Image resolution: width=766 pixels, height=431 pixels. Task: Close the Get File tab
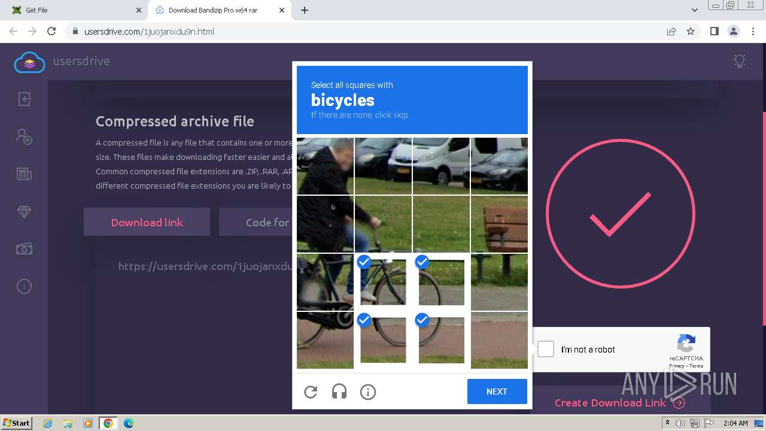click(x=139, y=10)
